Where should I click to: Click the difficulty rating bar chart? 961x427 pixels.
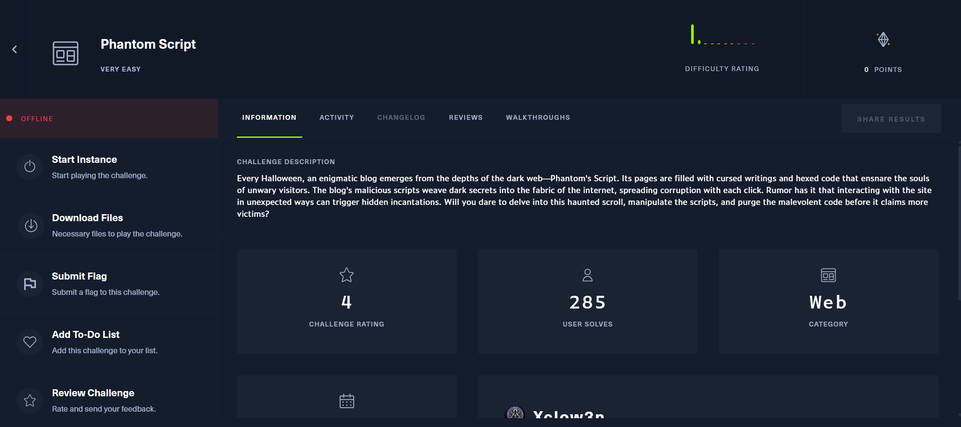(723, 35)
